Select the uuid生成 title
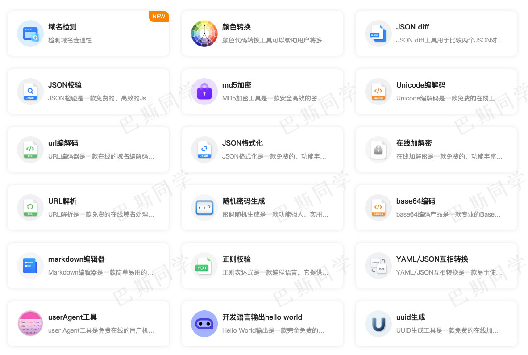Viewport: 528px width, 355px height. pyautogui.click(x=411, y=317)
